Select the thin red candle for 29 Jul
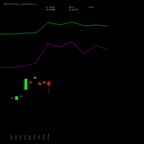The height and width of the screenshot is (144, 144). pyautogui.click(x=31, y=82)
